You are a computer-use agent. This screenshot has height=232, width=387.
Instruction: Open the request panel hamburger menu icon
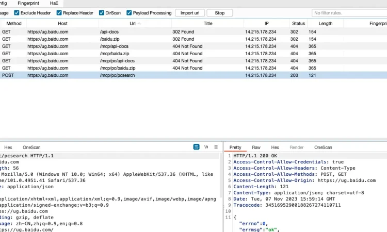[216, 147]
